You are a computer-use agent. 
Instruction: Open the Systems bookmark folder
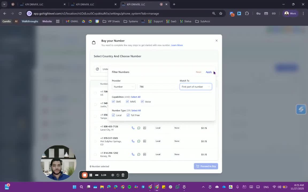tap(131, 21)
